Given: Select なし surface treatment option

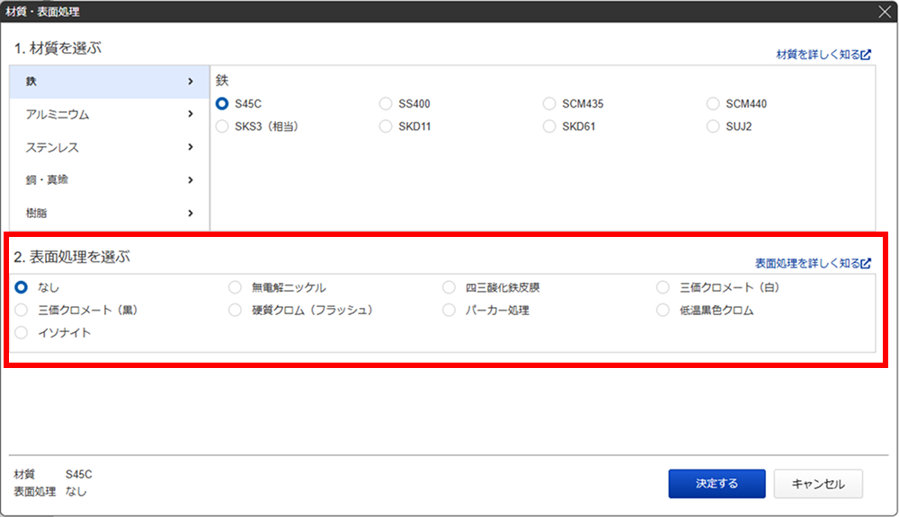Looking at the screenshot, I should pos(22,287).
